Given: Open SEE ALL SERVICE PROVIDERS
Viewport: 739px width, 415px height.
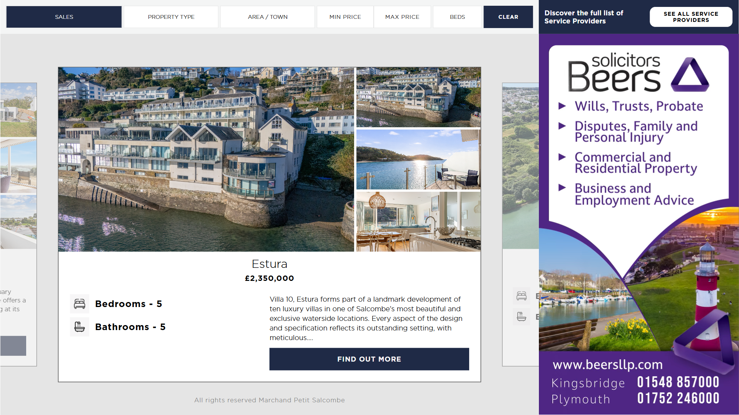Looking at the screenshot, I should click(x=691, y=17).
